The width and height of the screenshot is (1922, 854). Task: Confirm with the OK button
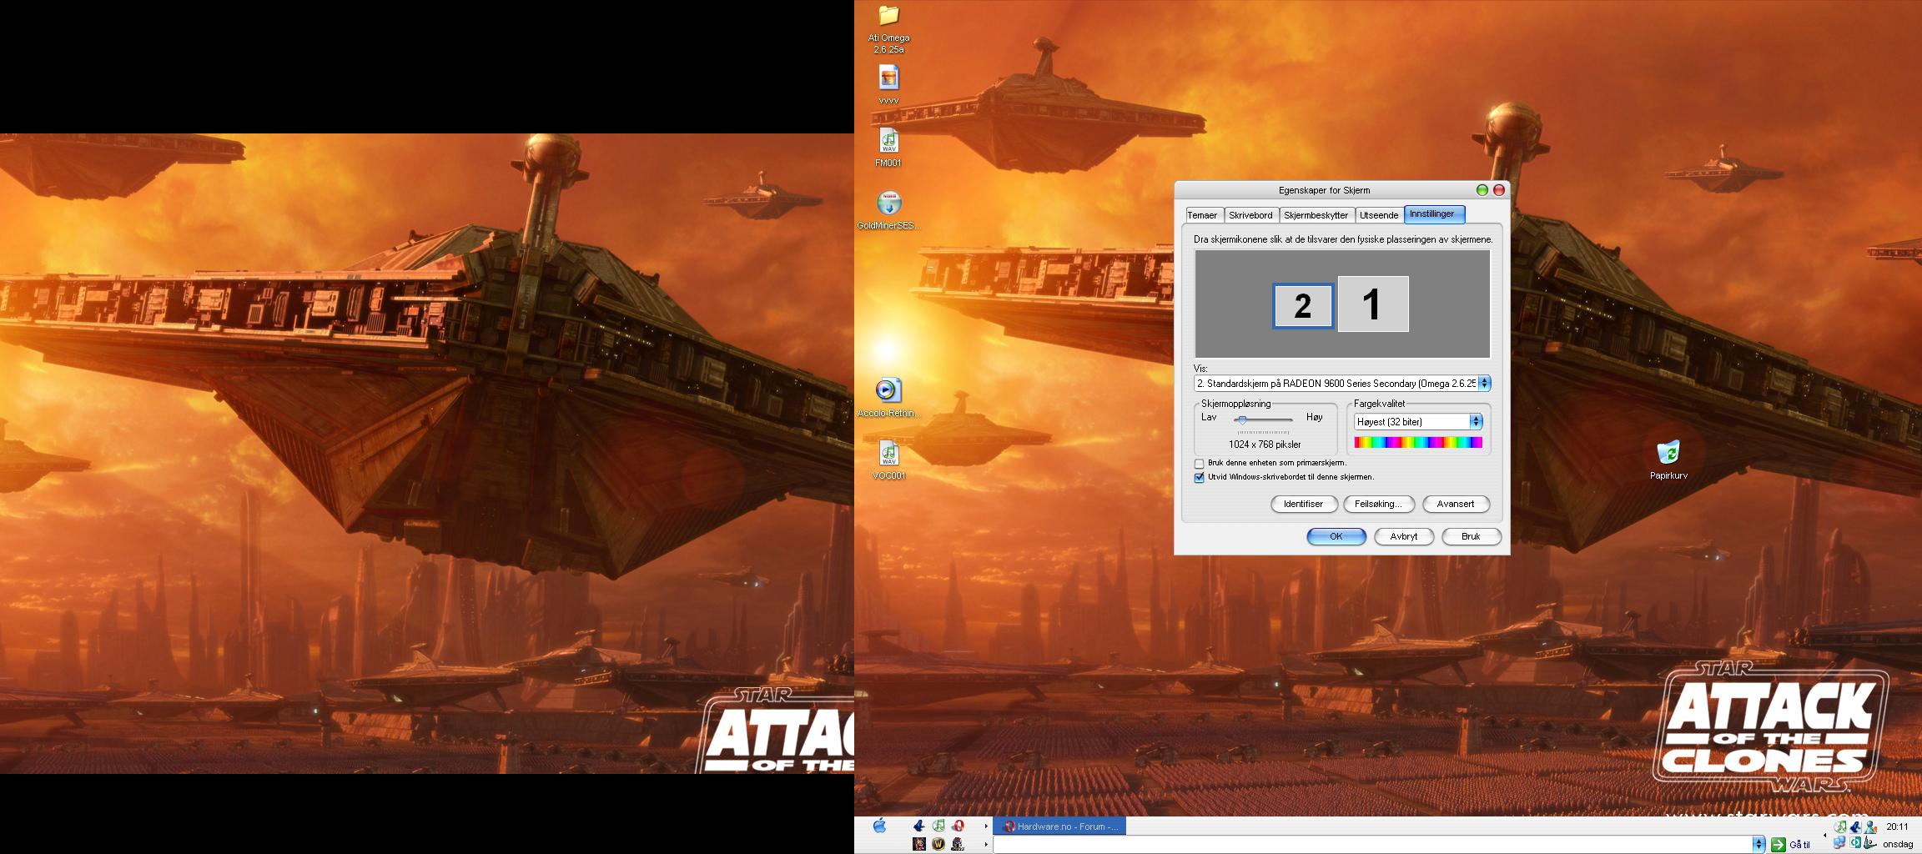[1336, 536]
